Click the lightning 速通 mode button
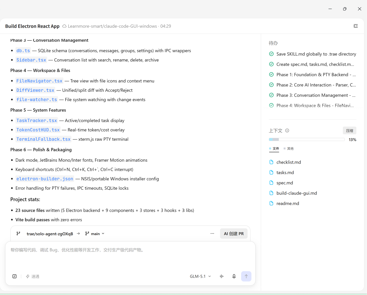Image resolution: width=367 pixels, height=295 pixels. click(x=33, y=276)
